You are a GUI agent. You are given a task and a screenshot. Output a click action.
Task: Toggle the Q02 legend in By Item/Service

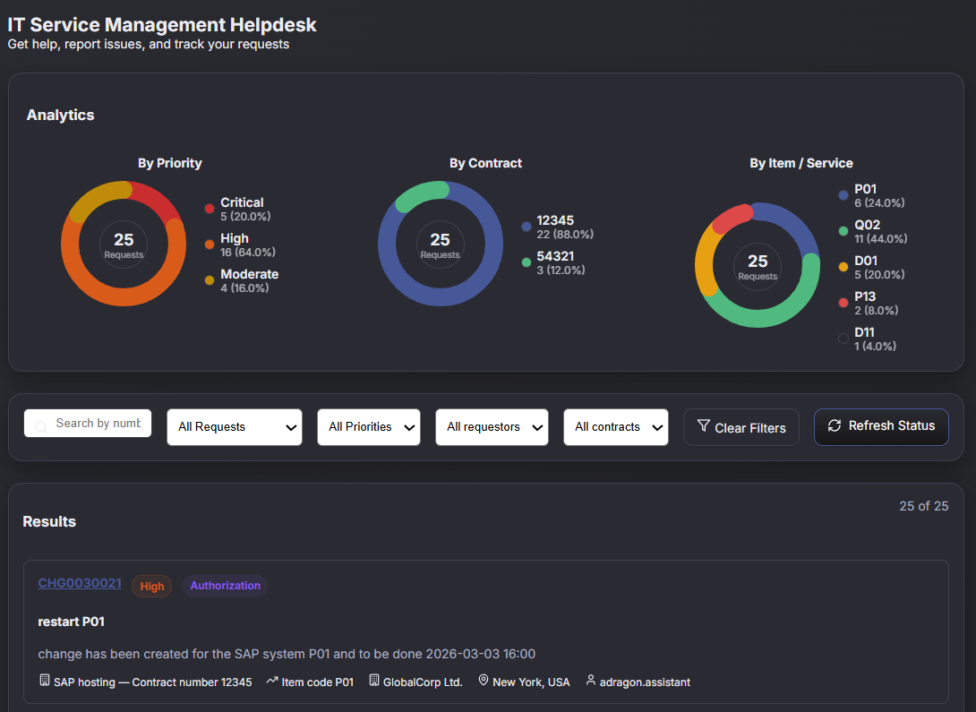click(867, 231)
